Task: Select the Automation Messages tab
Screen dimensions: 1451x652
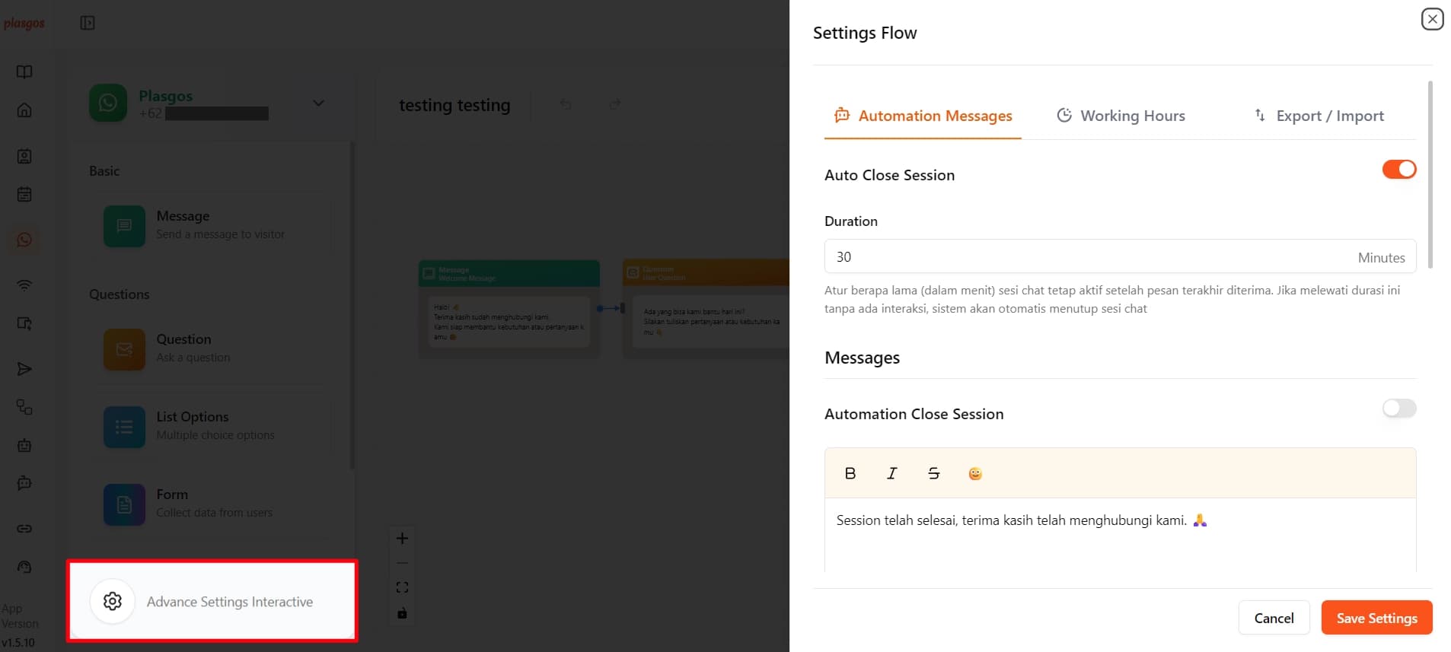Action: click(x=923, y=116)
